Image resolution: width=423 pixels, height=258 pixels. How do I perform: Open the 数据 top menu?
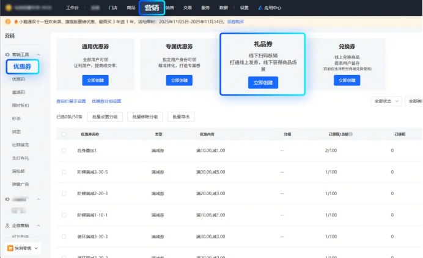click(223, 8)
